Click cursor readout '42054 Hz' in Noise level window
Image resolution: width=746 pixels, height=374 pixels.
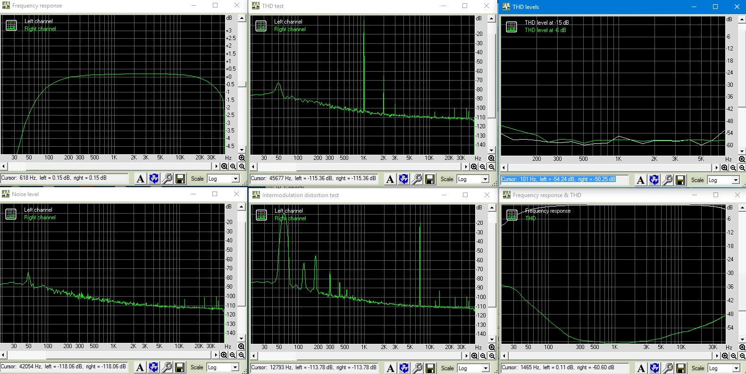(x=63, y=366)
